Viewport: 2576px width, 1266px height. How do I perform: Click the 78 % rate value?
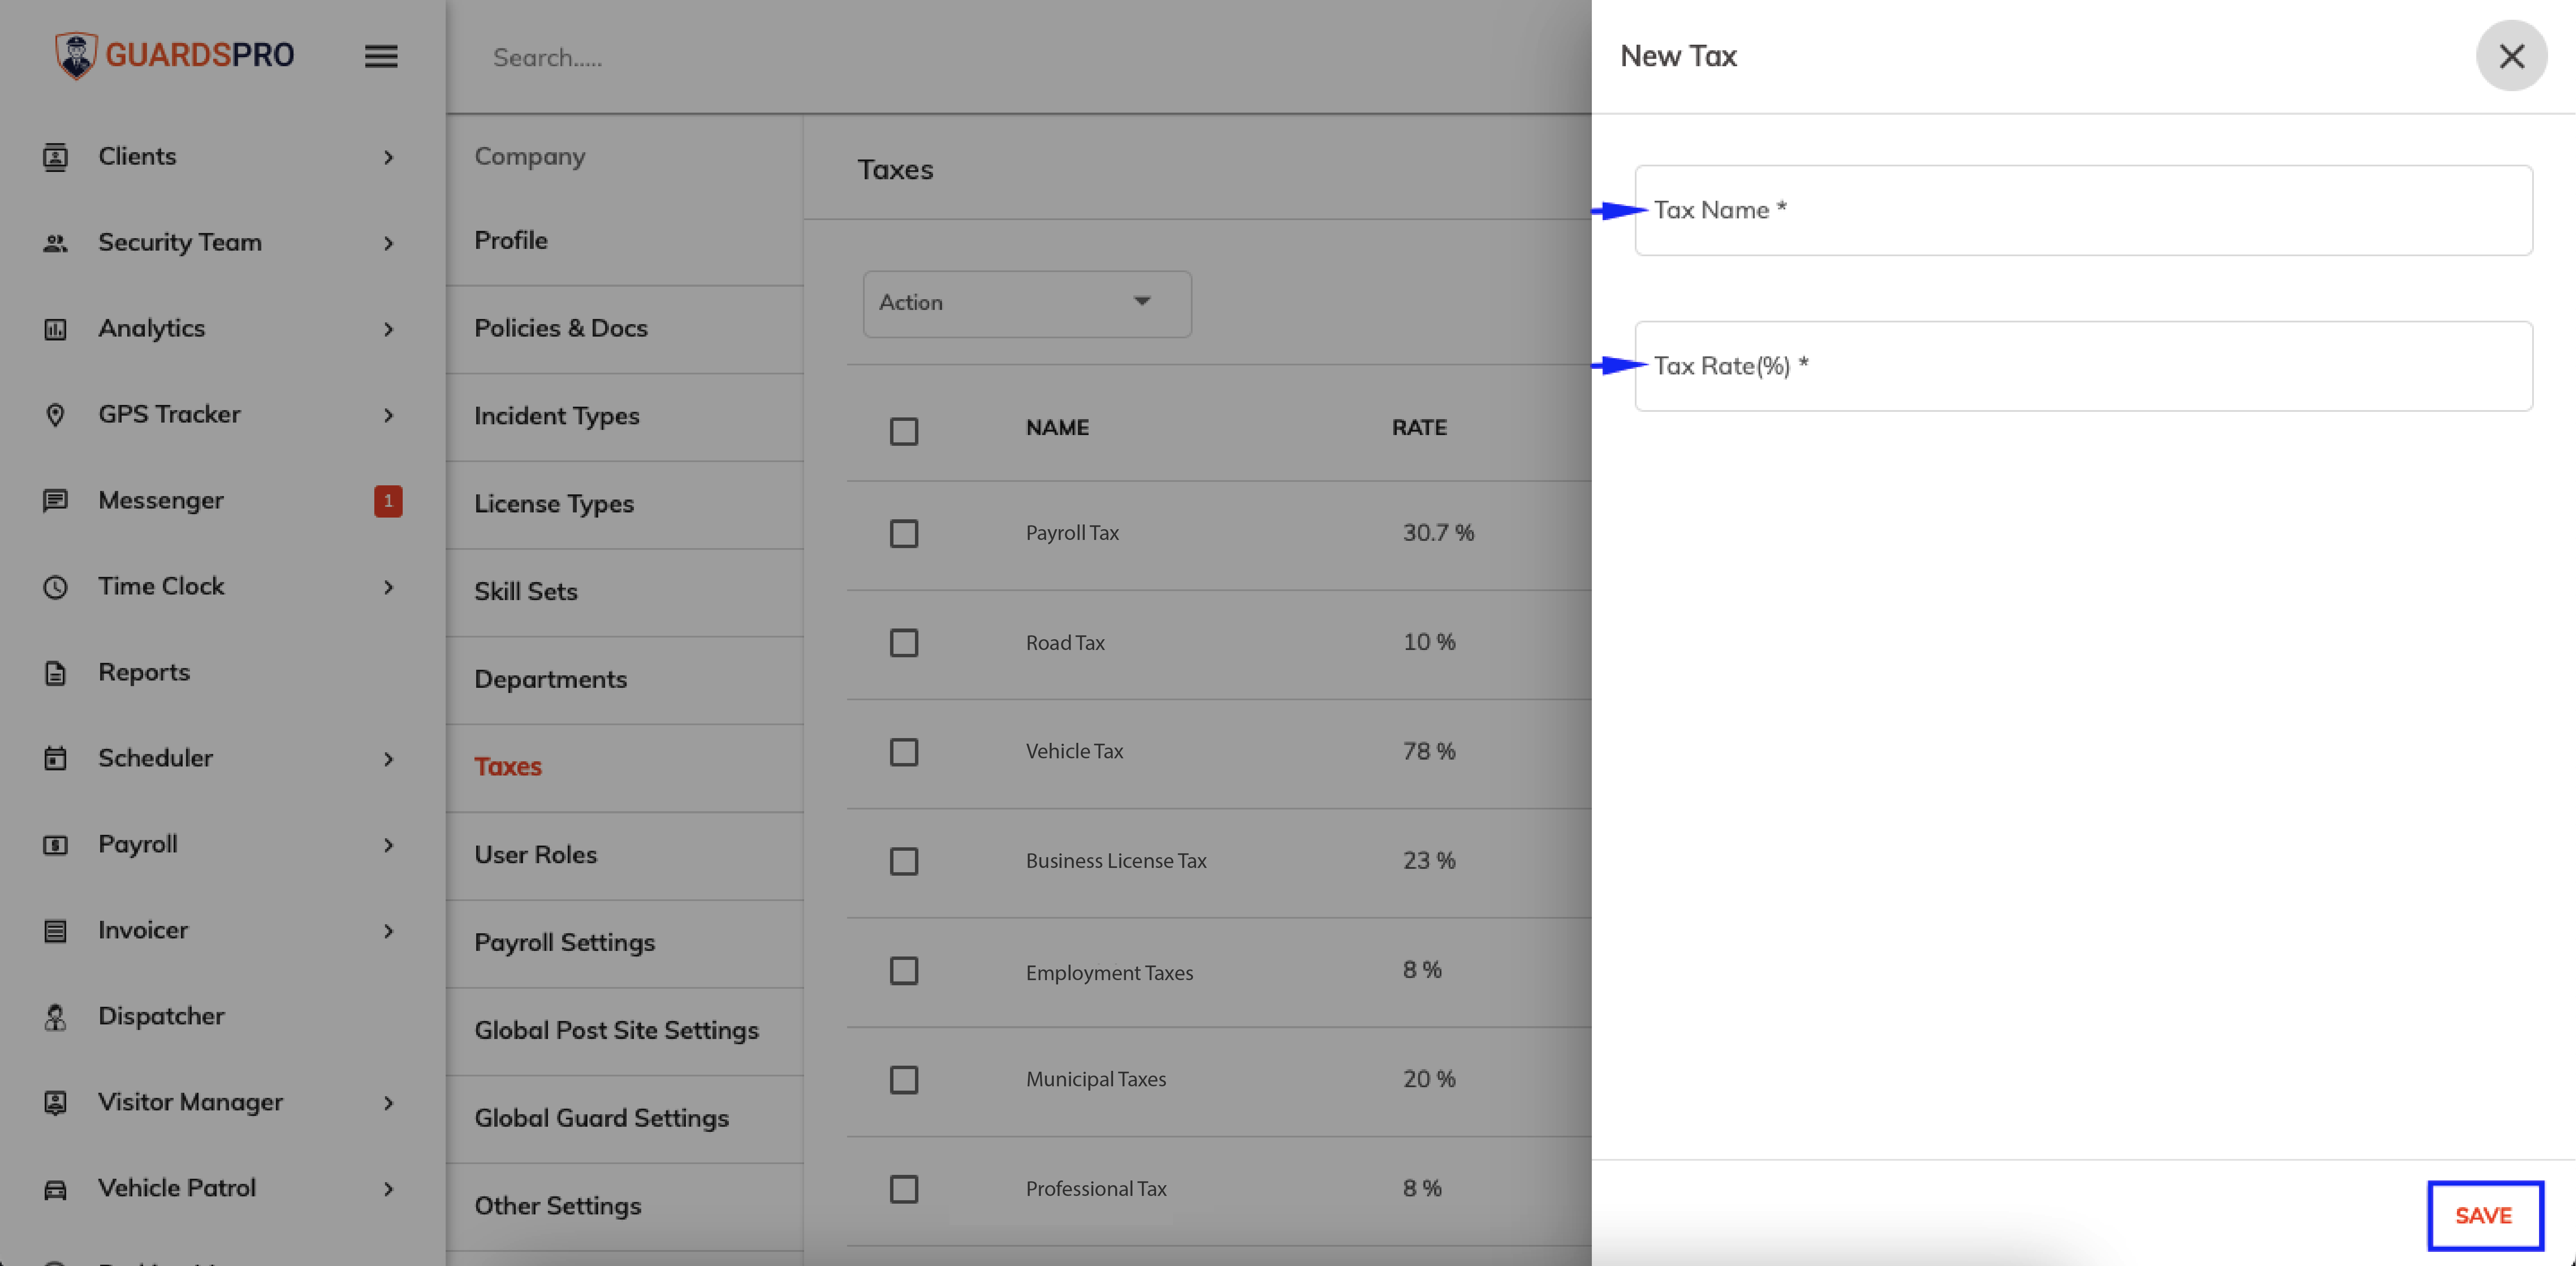click(1429, 752)
